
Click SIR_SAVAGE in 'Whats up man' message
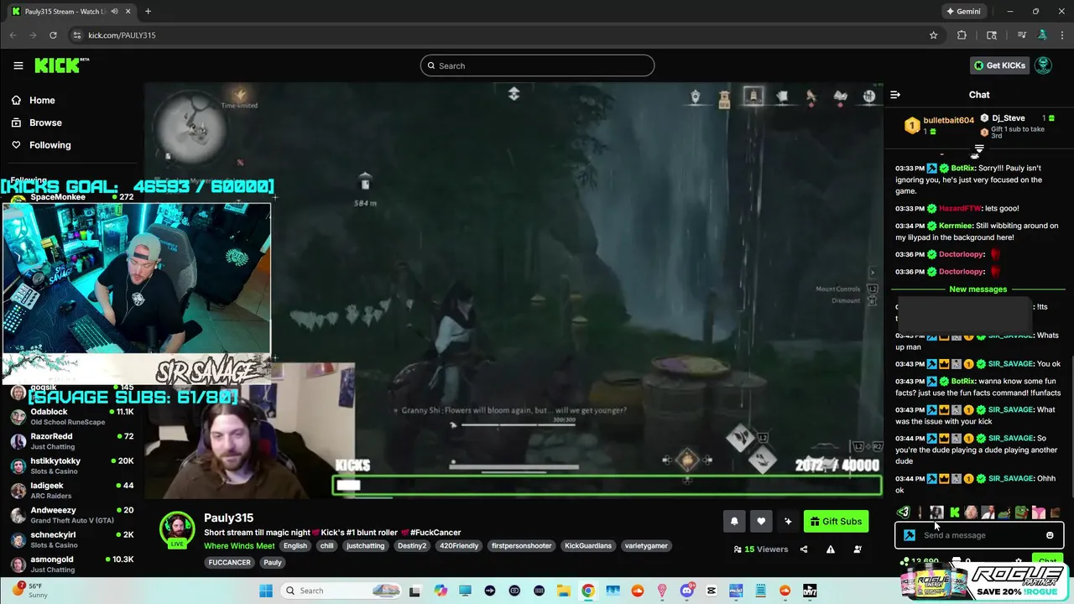point(1010,336)
